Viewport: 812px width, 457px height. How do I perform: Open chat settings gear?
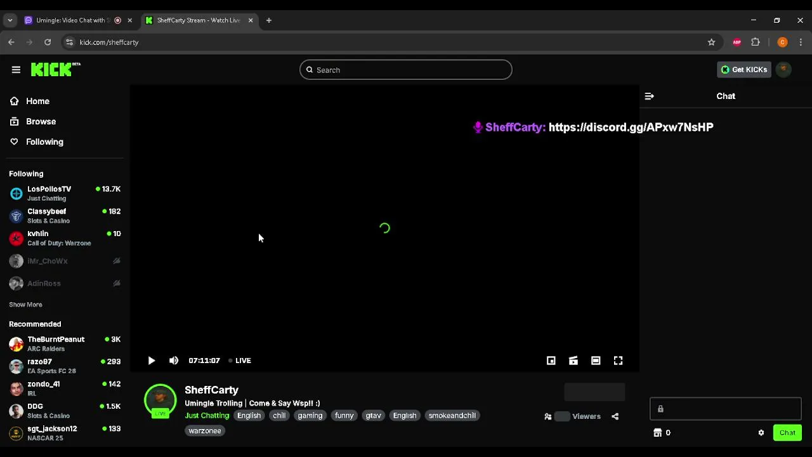click(x=761, y=433)
